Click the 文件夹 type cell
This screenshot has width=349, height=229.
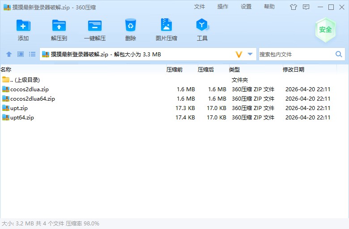(x=240, y=80)
